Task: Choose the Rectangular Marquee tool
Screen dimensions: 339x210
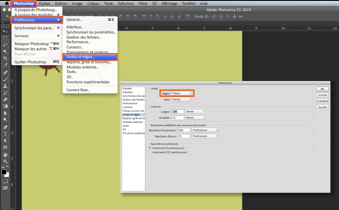Action: [5, 38]
